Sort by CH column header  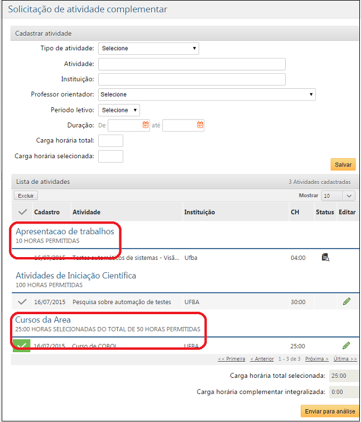295,212
